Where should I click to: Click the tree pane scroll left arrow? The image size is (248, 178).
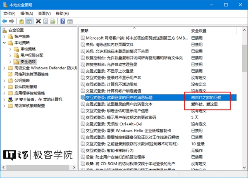pyautogui.click(x=3, y=167)
